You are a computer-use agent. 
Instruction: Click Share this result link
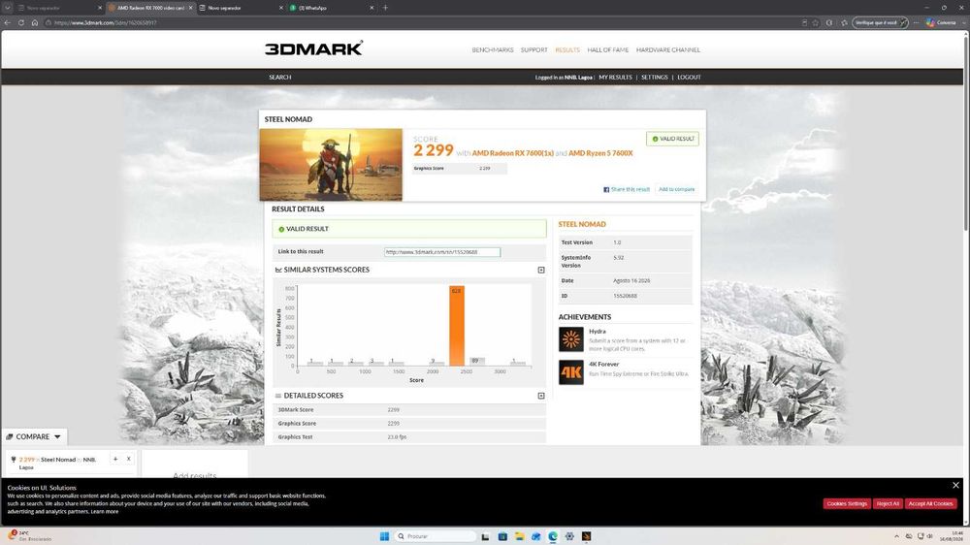point(630,189)
